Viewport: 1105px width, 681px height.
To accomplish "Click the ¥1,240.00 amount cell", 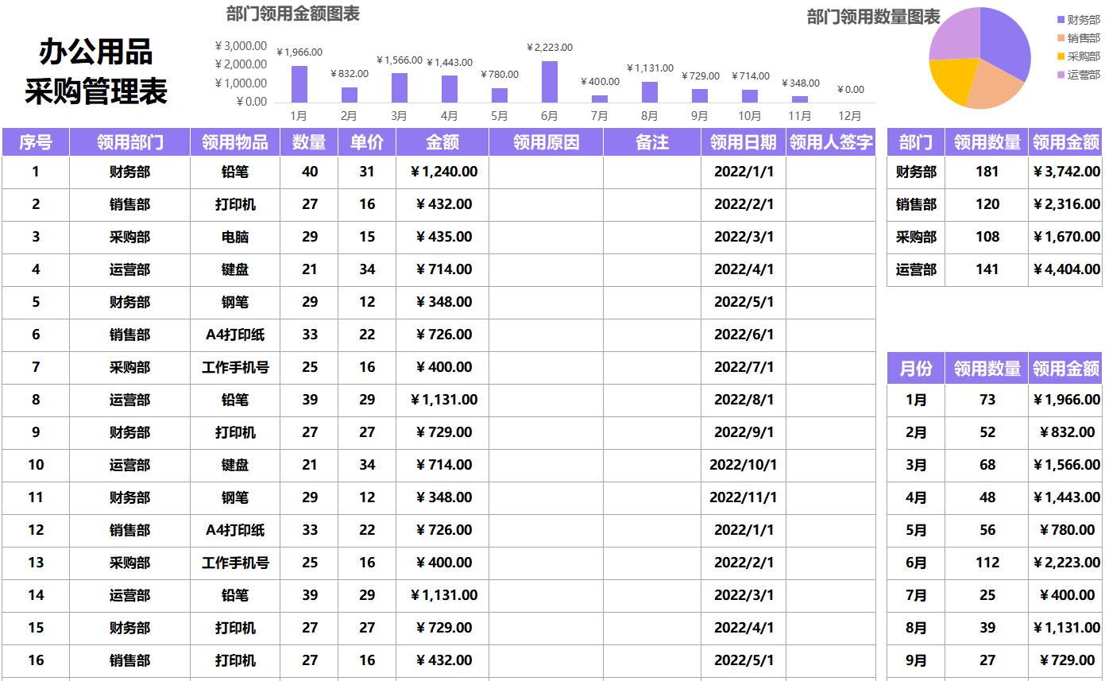I will coord(442,172).
